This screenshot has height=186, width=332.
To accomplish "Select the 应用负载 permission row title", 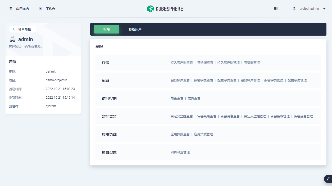I will coord(109,134).
